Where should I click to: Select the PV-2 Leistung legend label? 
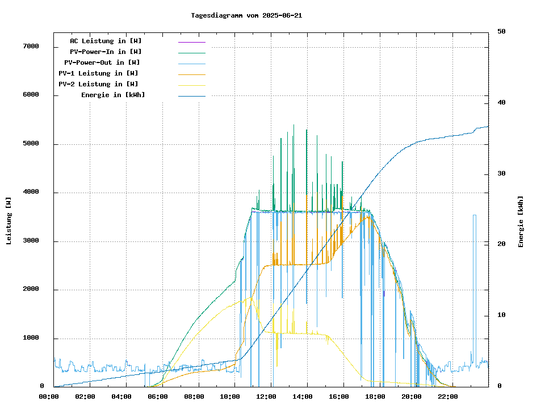[x=98, y=84]
